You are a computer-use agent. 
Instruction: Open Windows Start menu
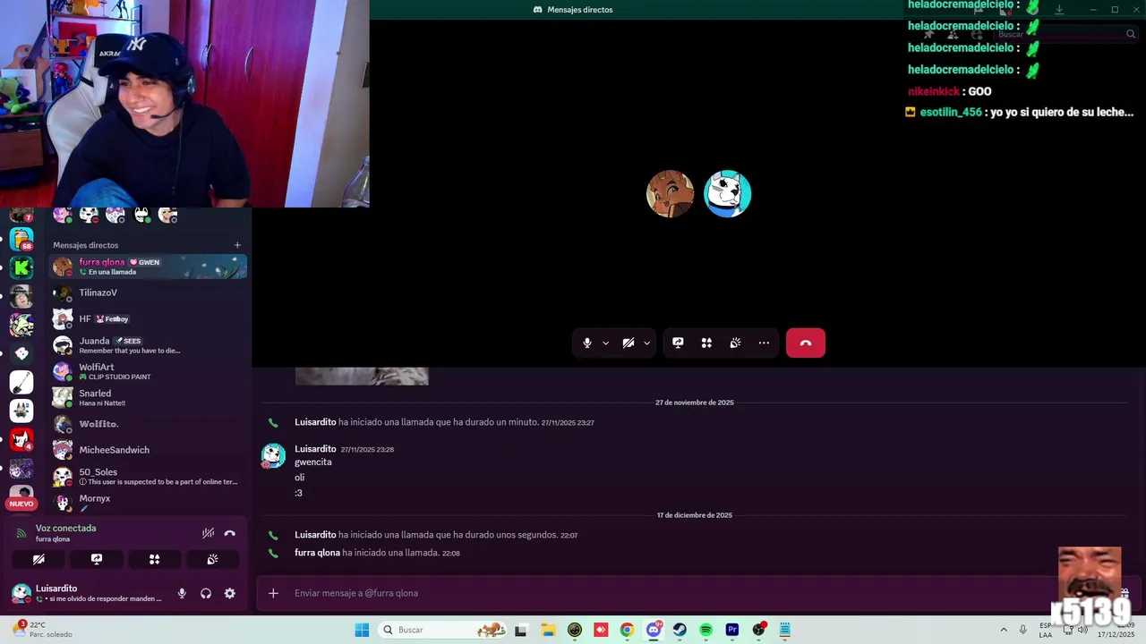362,630
